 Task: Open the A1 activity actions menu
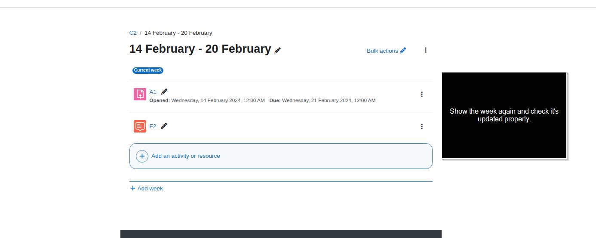click(422, 94)
